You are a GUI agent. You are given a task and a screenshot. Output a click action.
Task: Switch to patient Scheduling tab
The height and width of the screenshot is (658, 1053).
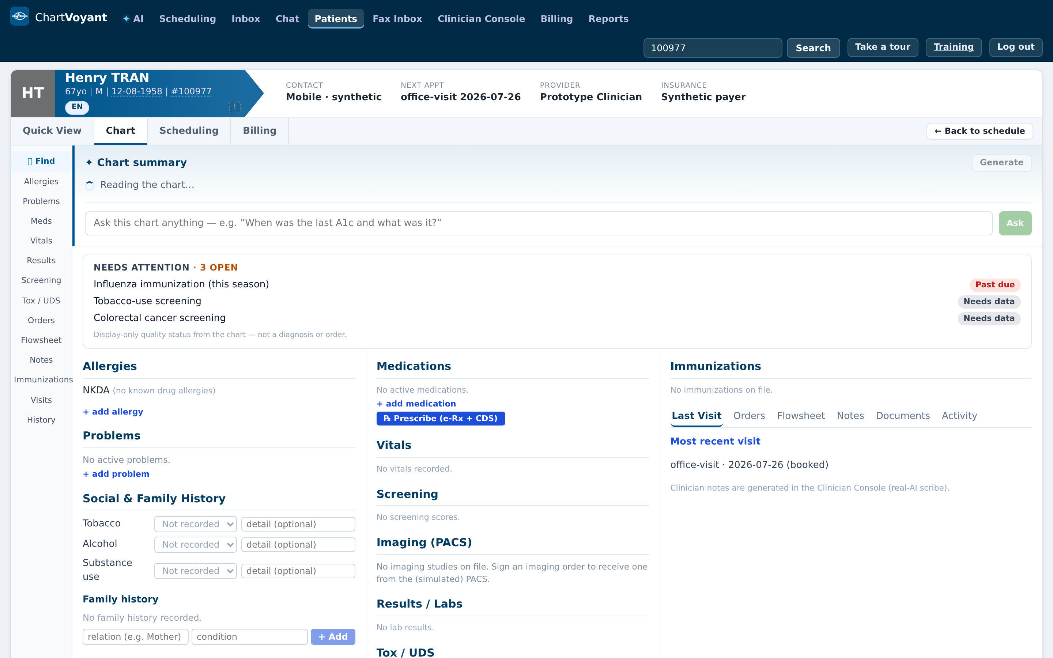(189, 131)
